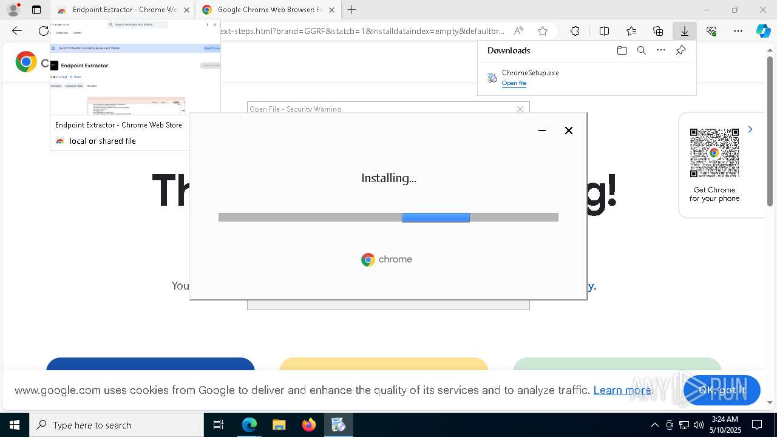Click the taskbar search box
This screenshot has height=437, width=777.
(x=117, y=425)
